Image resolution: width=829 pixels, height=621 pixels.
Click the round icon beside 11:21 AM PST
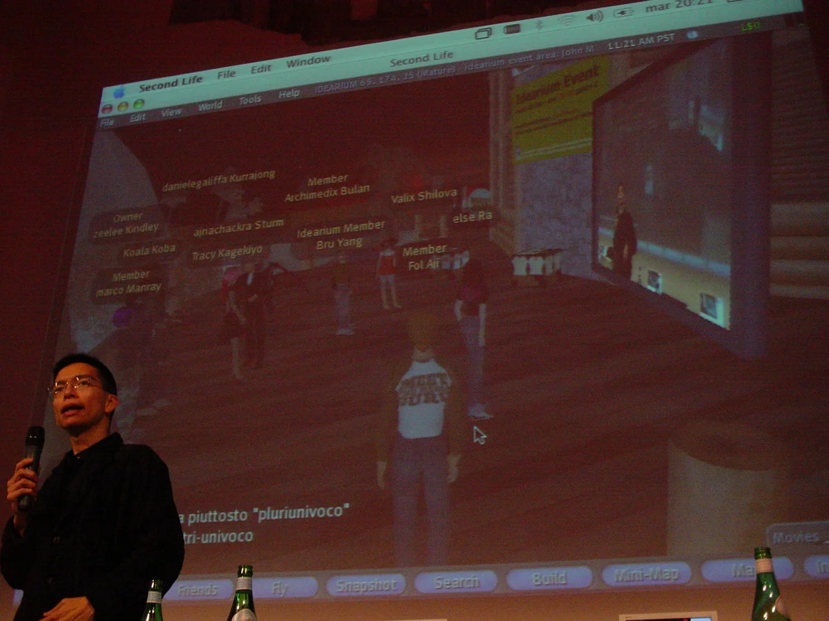coord(692,34)
